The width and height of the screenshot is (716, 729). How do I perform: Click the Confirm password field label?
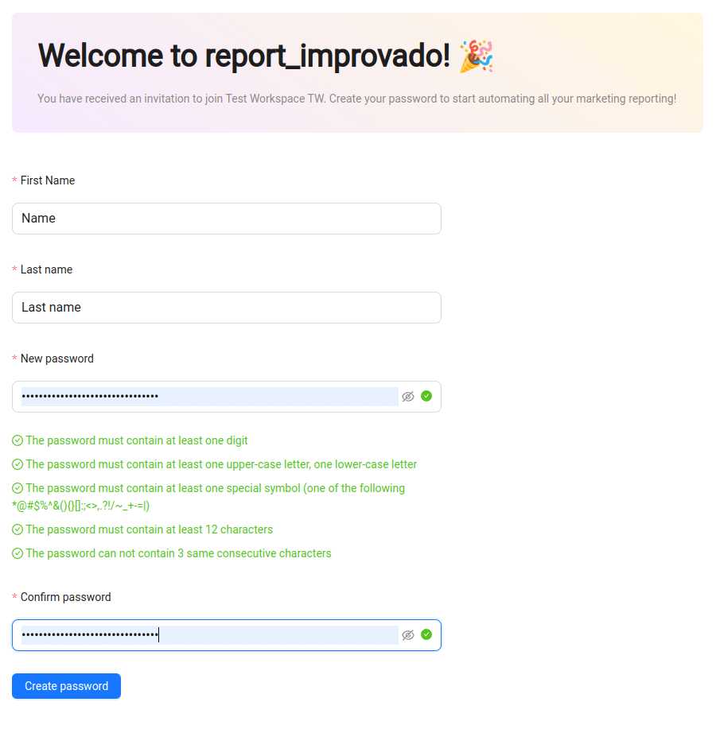[65, 597]
